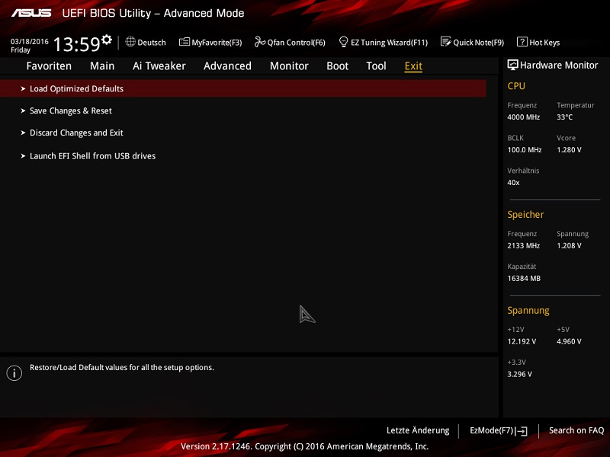Expand the arrow before Load Optimized Defaults
Screen dimensions: 610x457
click(x=23, y=88)
